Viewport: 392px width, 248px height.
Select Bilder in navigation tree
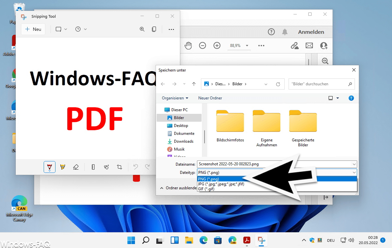(x=179, y=118)
